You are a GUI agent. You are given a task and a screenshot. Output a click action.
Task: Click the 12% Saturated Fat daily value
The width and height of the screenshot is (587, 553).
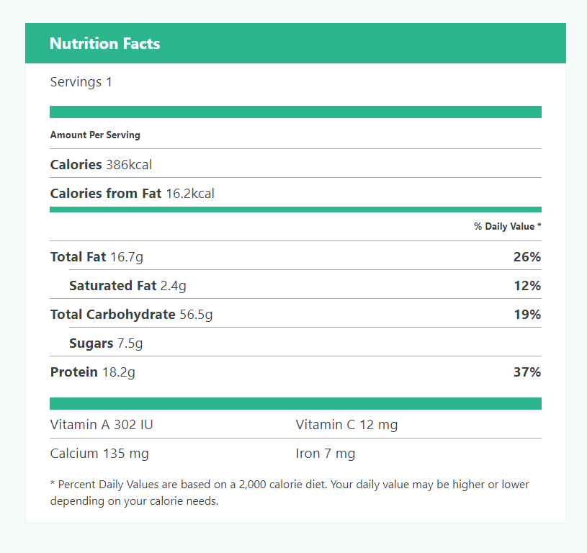526,286
